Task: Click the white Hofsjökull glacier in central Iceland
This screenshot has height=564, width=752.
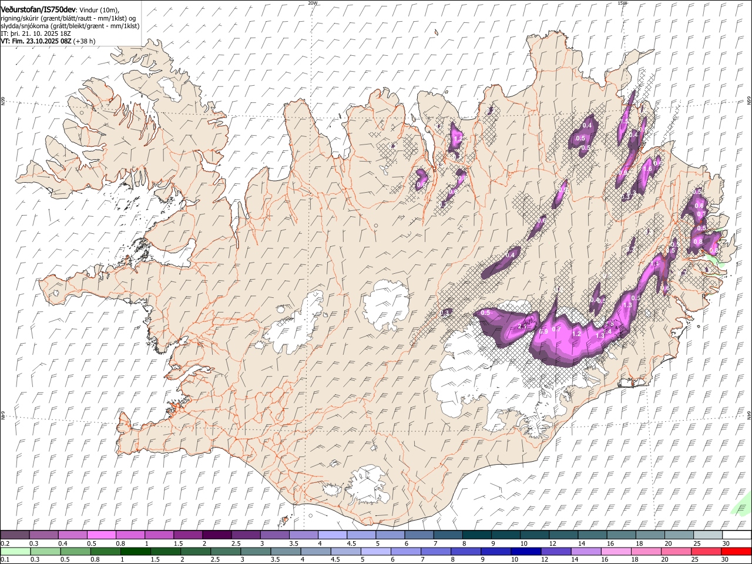Action: 386,304
